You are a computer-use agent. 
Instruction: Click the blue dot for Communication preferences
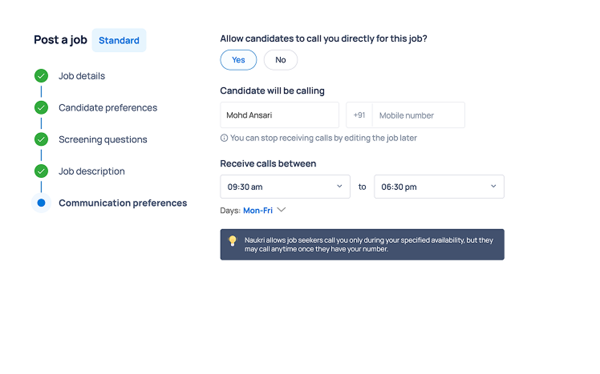click(x=41, y=203)
